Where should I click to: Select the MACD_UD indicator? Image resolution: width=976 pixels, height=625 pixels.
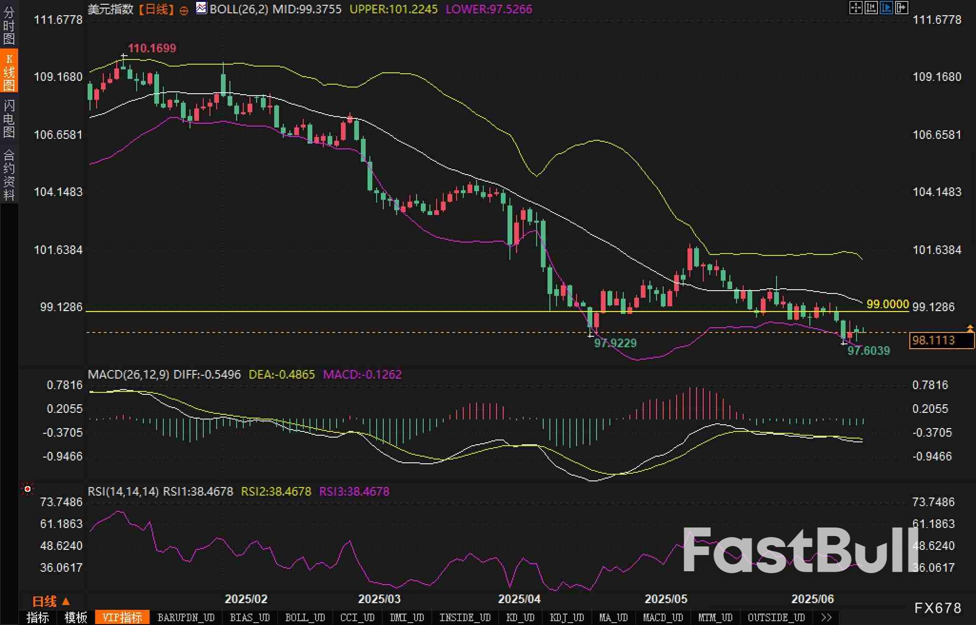663,617
